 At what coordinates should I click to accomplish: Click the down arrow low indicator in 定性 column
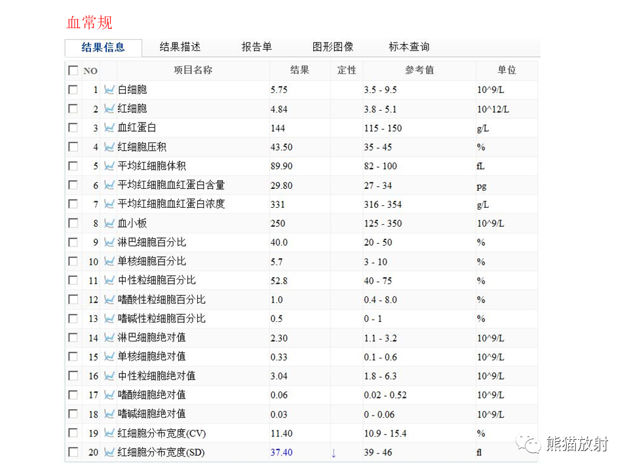coord(334,453)
